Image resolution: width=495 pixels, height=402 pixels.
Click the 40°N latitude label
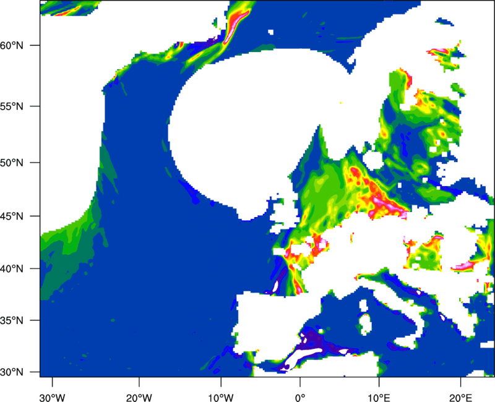tap(12, 269)
